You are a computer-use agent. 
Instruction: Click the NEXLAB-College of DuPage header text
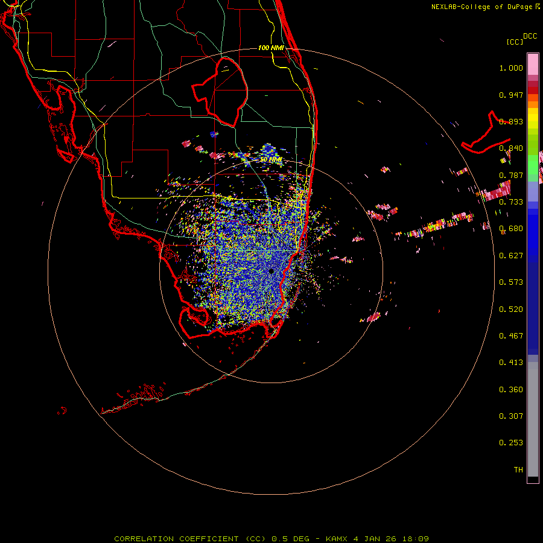click(481, 7)
